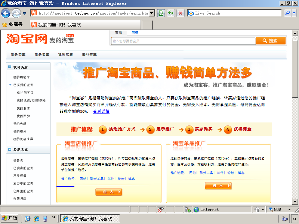Screen dimensions: 299x224
Task: Click the 淘宝网 logo
Action: click(27, 39)
